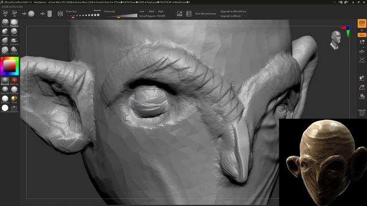
Task: Open the Visit ZBrushCentral link
Action: pos(206,14)
